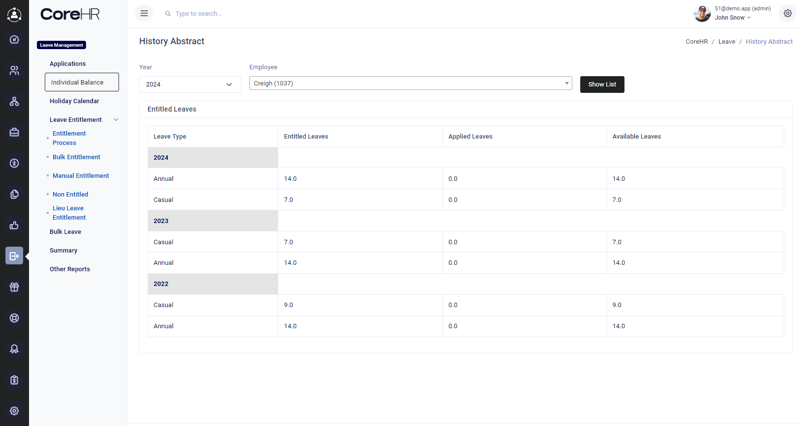Open the Bulk Entitlement link
The height and width of the screenshot is (426, 801).
pos(76,157)
